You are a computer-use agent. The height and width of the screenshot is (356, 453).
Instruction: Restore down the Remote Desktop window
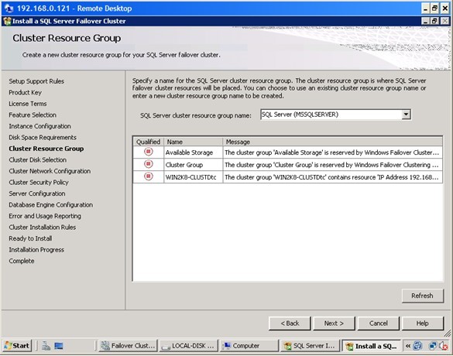pos(434,9)
